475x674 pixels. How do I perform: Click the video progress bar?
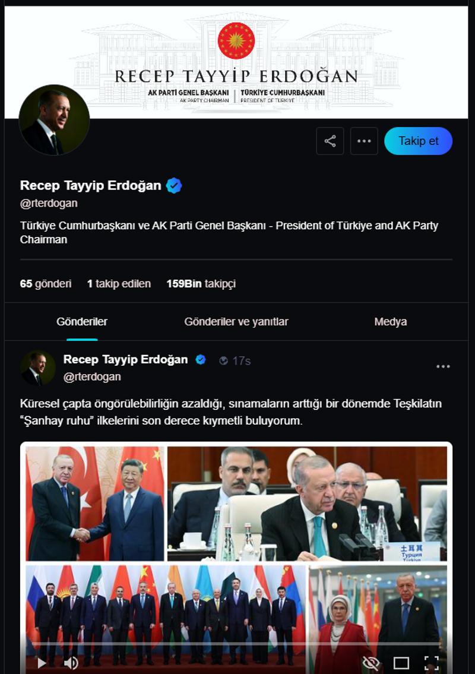click(x=236, y=644)
